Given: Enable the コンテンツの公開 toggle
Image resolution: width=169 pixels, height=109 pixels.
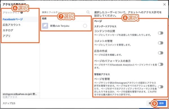Looking at the screenshot, I should pyautogui.click(x=161, y=33).
